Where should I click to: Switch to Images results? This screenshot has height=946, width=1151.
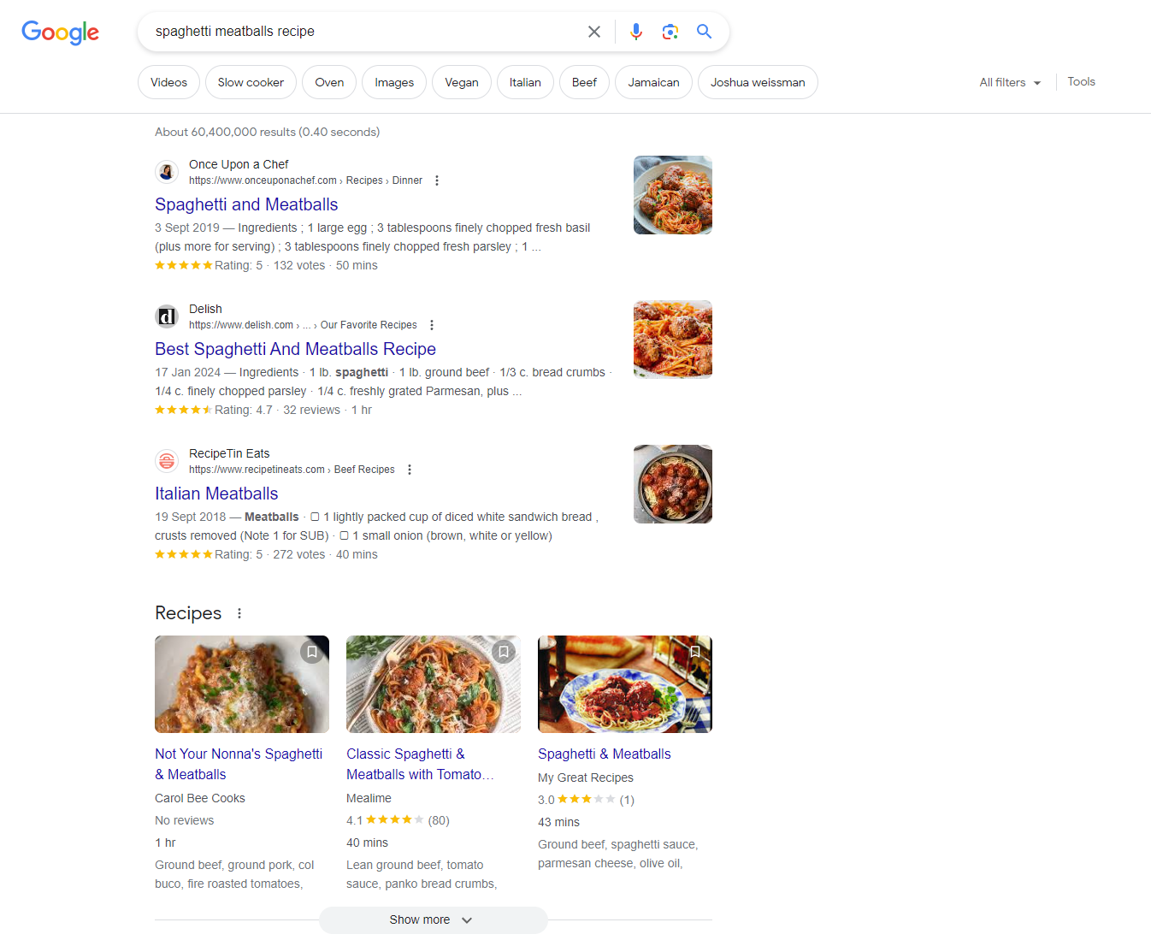pos(394,82)
